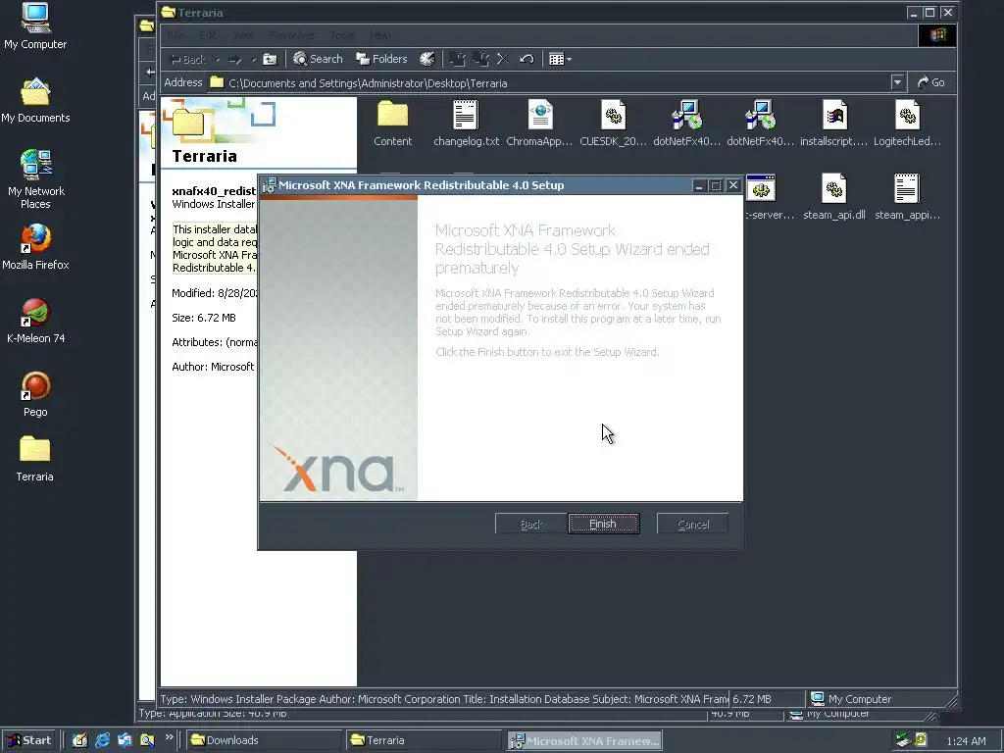The width and height of the screenshot is (1004, 753).
Task: Click Explorer's Back toolbar button
Action: [187, 59]
